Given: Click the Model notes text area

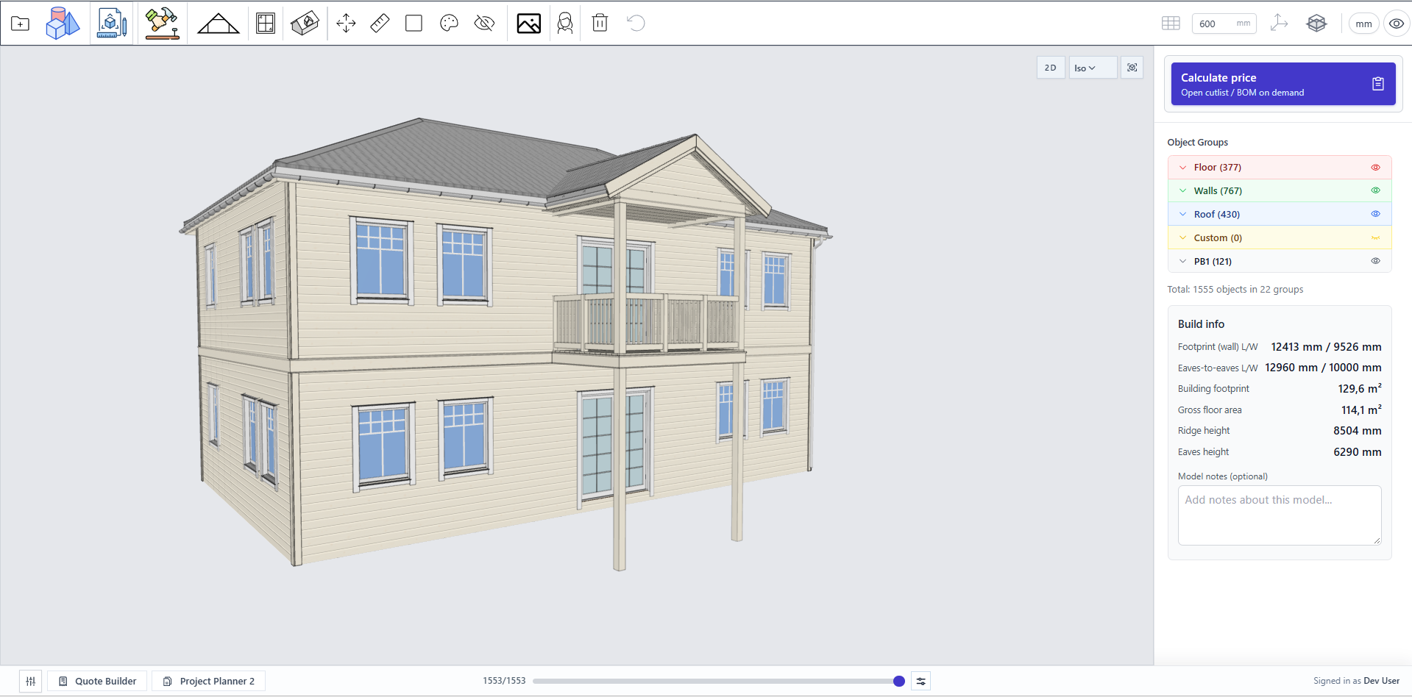Looking at the screenshot, I should pos(1279,515).
